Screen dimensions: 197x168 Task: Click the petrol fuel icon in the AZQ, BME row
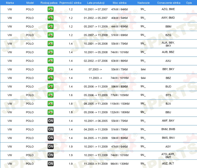50,9
